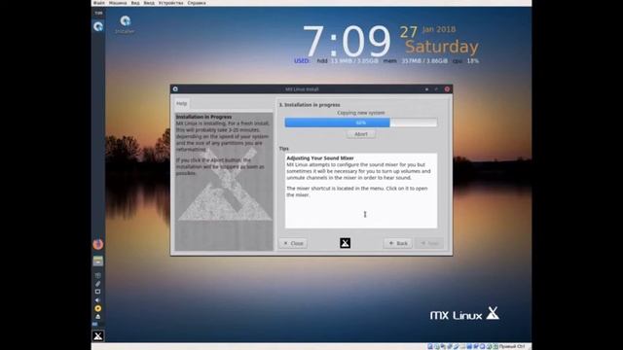Click the volume speaker tray icon
The width and height of the screenshot is (623, 350).
click(97, 300)
